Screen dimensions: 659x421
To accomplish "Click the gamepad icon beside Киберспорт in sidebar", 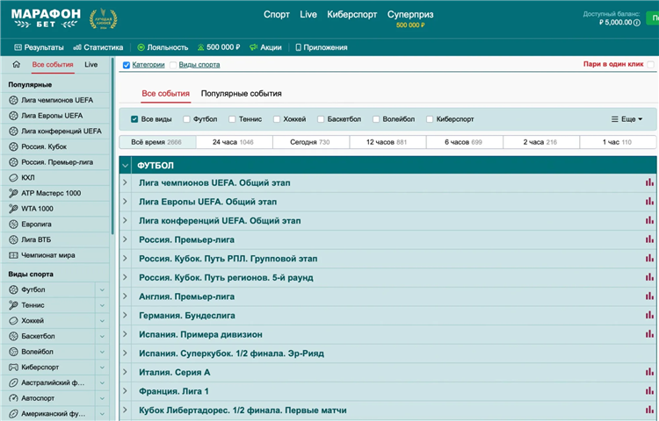I will [x=13, y=367].
